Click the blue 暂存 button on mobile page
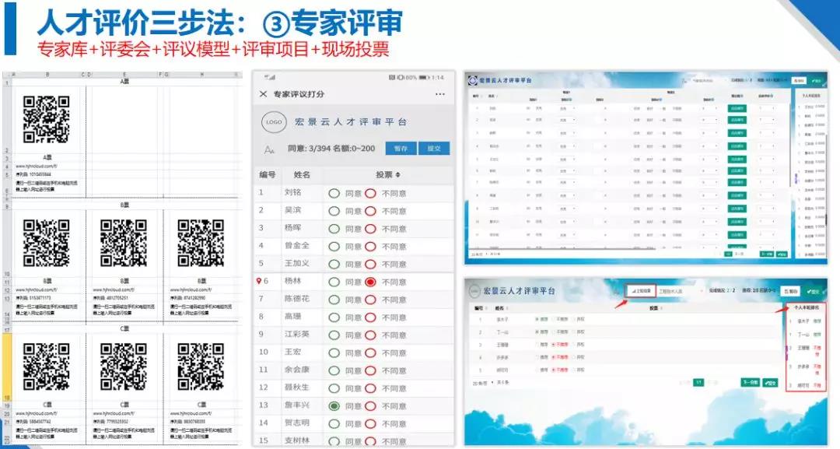The image size is (840, 449). pos(401,149)
